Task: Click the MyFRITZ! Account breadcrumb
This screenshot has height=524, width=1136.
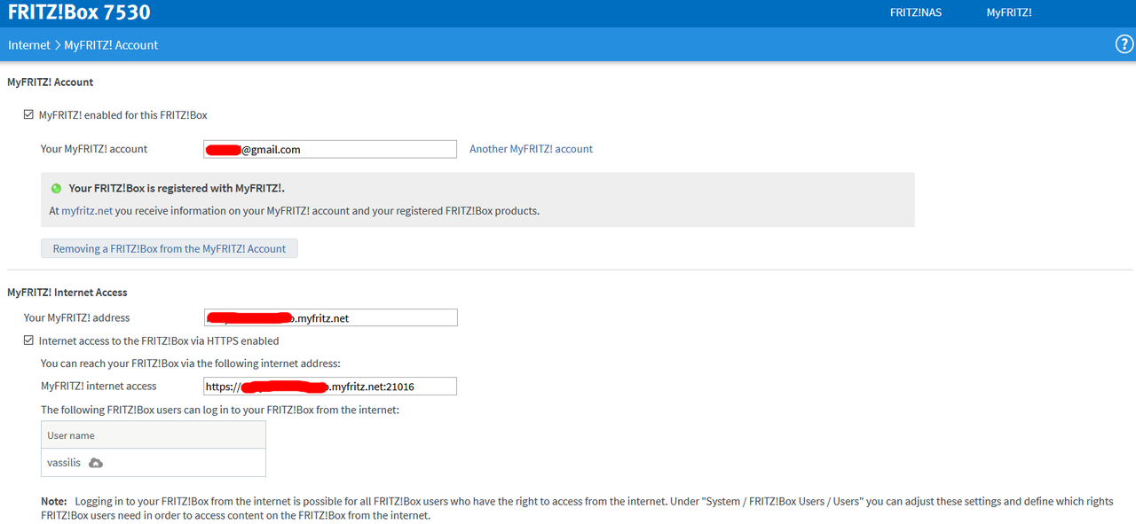Action: pos(111,44)
